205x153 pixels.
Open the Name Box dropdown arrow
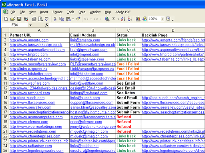tap(30, 25)
